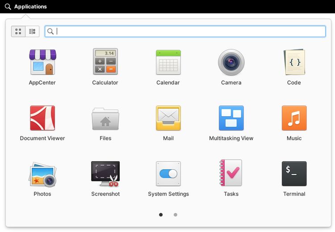335x232 pixels.
Task: Launch the Tasks app
Action: [x=231, y=173]
